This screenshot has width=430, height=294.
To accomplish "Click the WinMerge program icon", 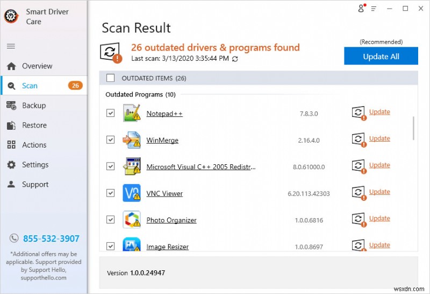I will click(x=132, y=139).
